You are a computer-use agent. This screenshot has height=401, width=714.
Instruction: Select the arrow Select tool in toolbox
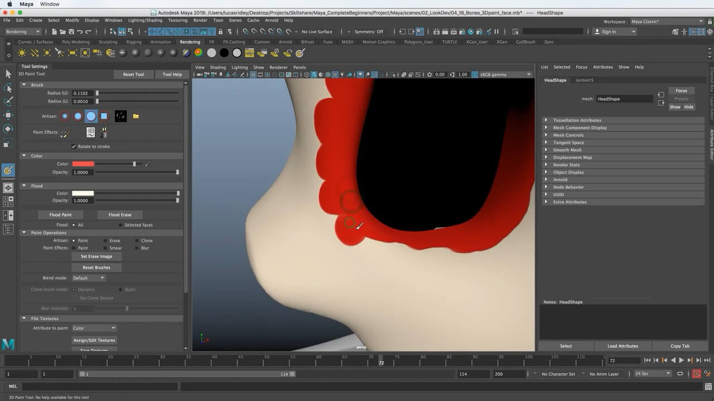8,74
